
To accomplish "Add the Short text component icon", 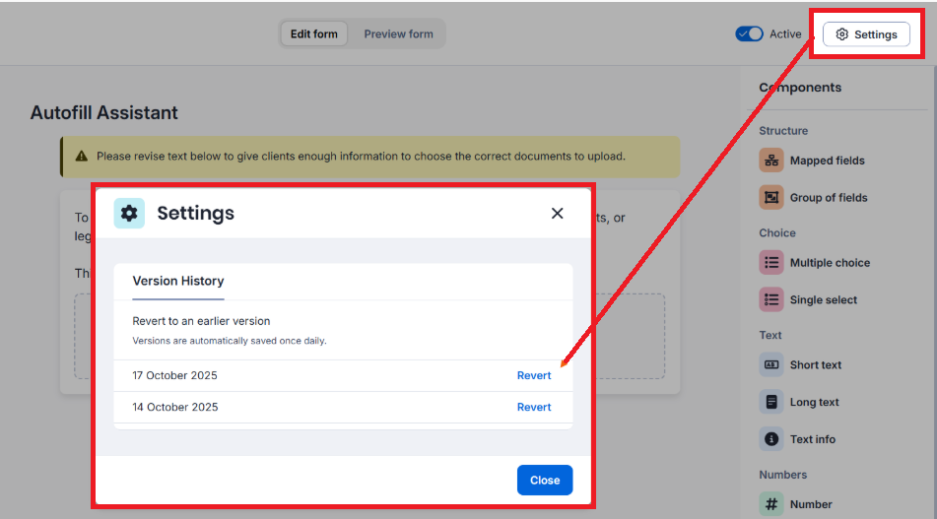I will [x=771, y=365].
